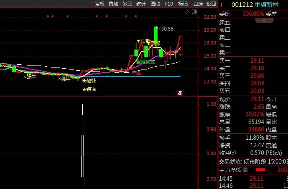This screenshot has height=189, width=288.
Task: Click the white spike in indicator panel
Action: [83, 147]
